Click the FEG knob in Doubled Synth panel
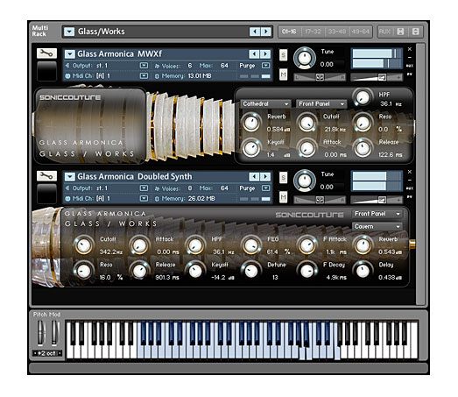 [x=251, y=245]
